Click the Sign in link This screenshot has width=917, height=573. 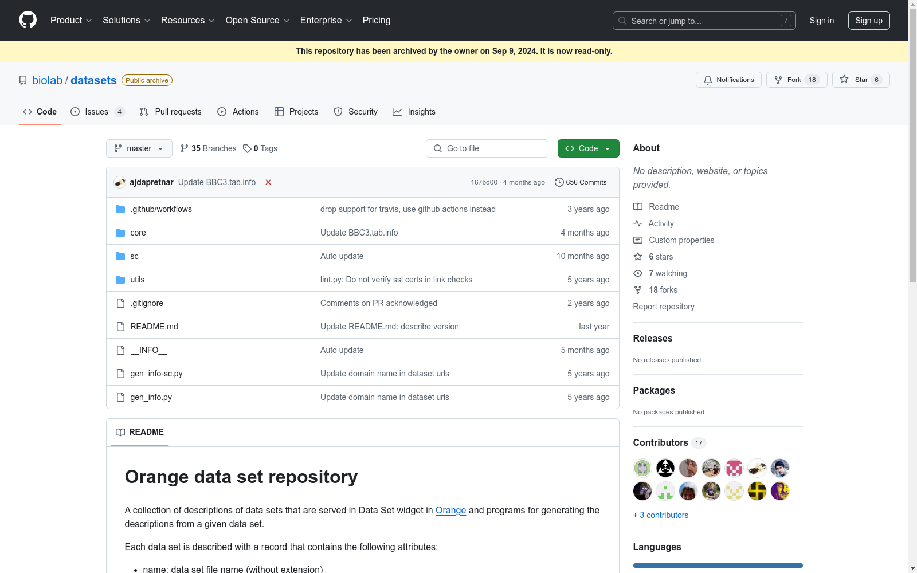tap(822, 21)
